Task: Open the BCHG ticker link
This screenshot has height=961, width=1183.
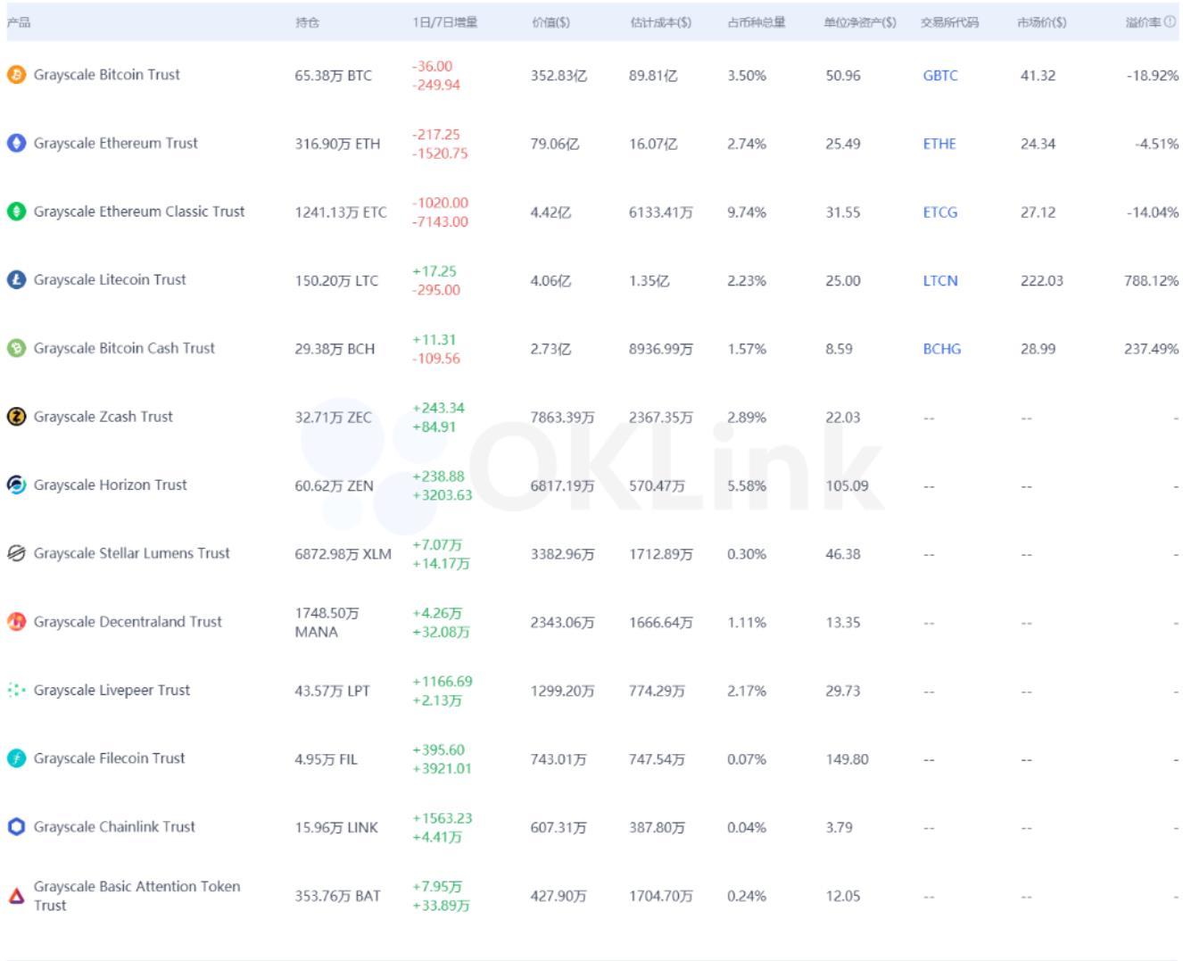Action: [x=942, y=349]
